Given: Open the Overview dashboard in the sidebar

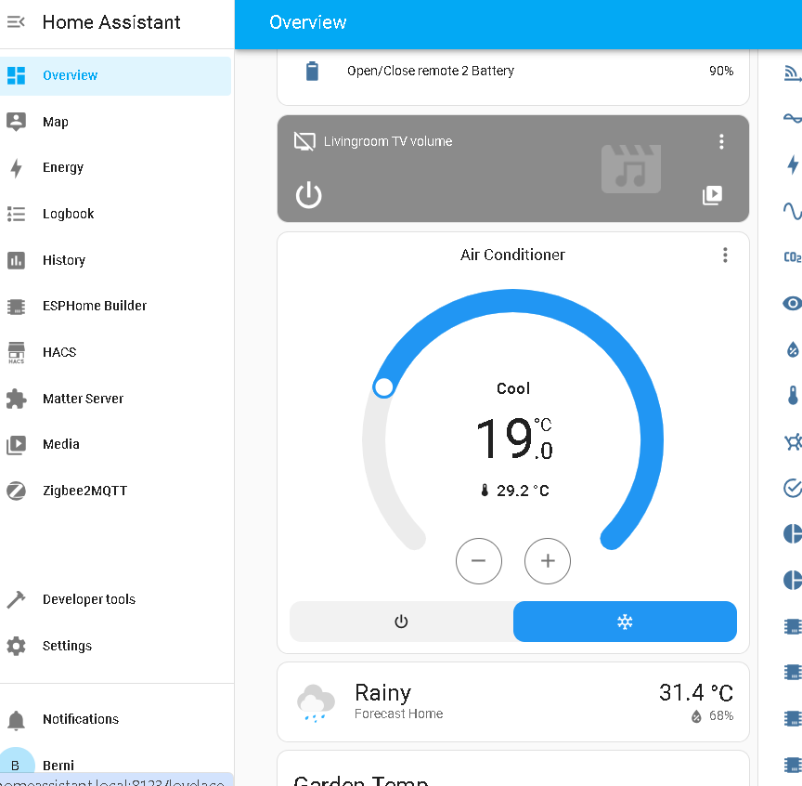Looking at the screenshot, I should pyautogui.click(x=116, y=76).
